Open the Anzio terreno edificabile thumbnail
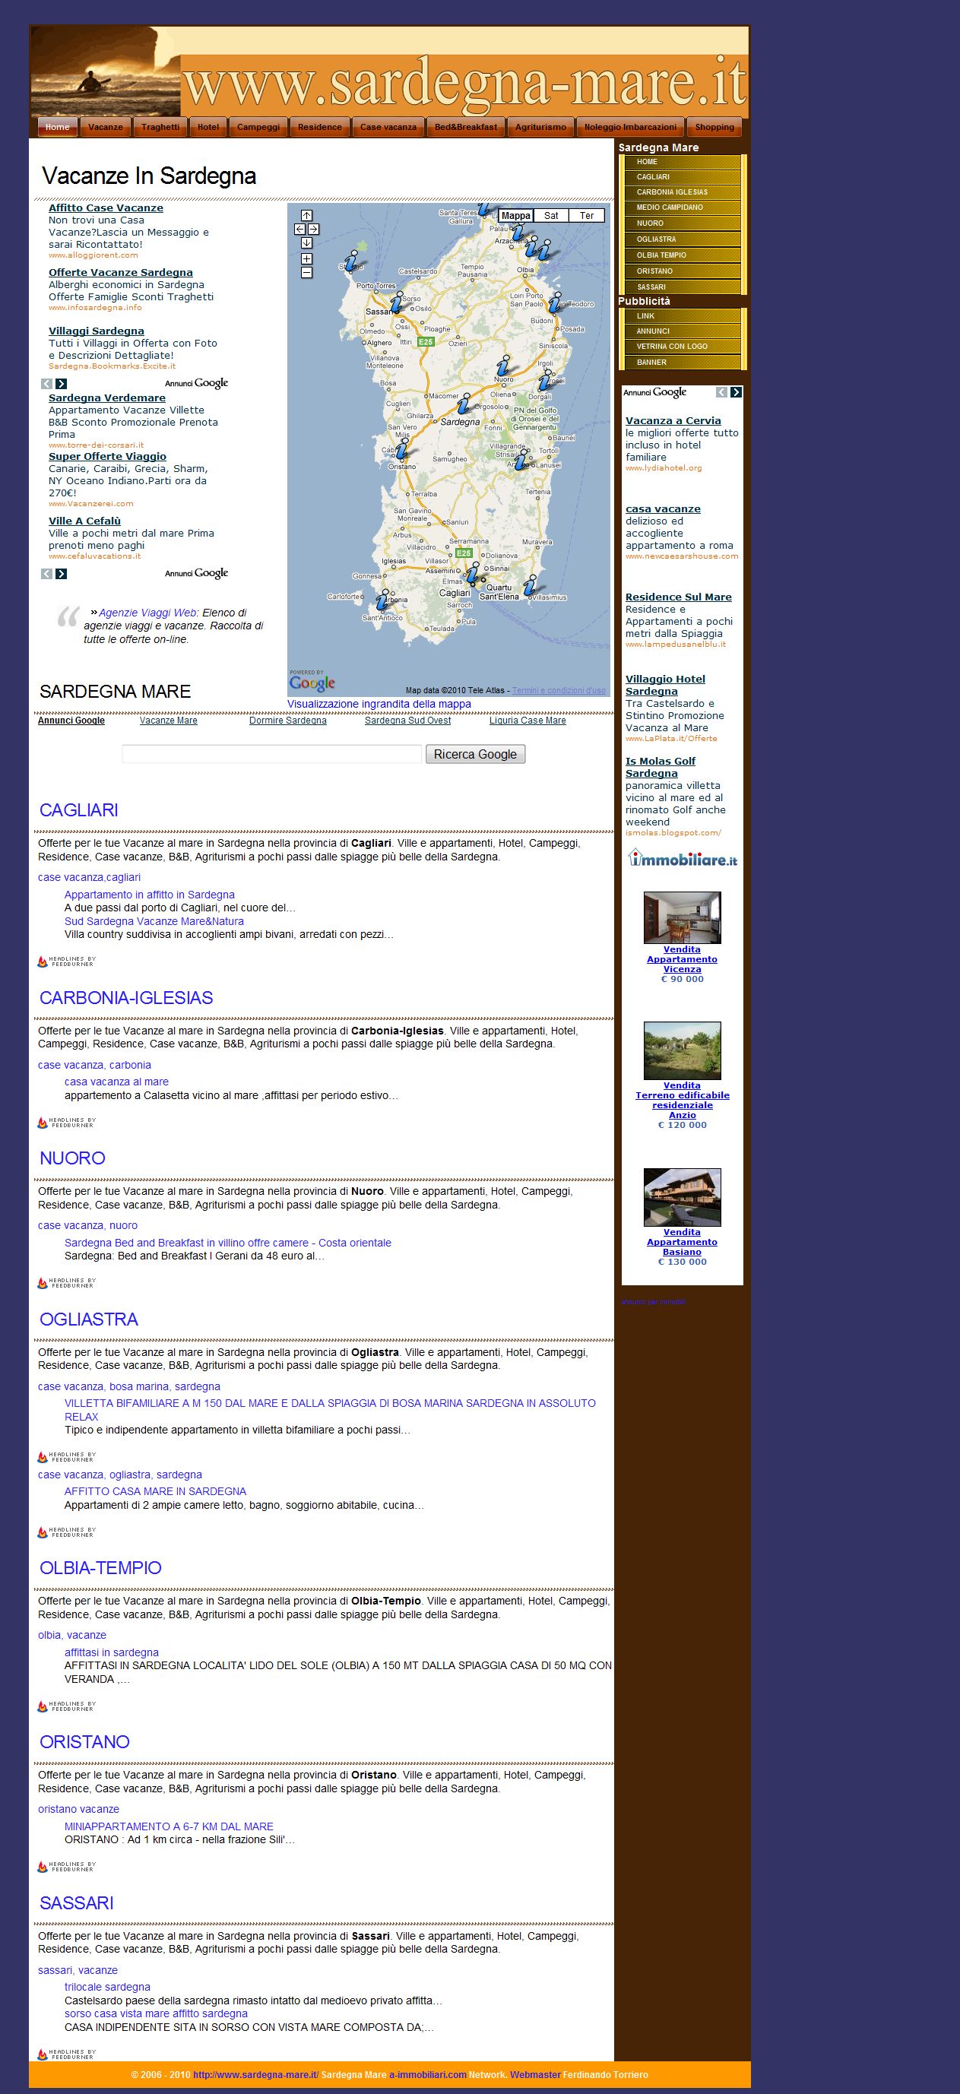 [x=682, y=1051]
